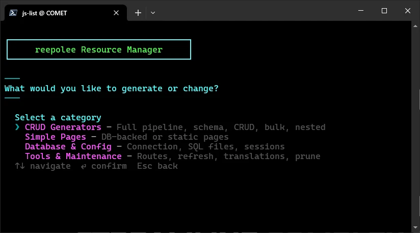Minimize the terminal window
Viewport: 420px width, 233px height.
[x=361, y=11]
